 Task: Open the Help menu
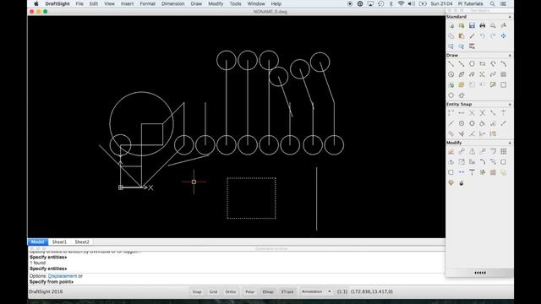pyautogui.click(x=276, y=3)
